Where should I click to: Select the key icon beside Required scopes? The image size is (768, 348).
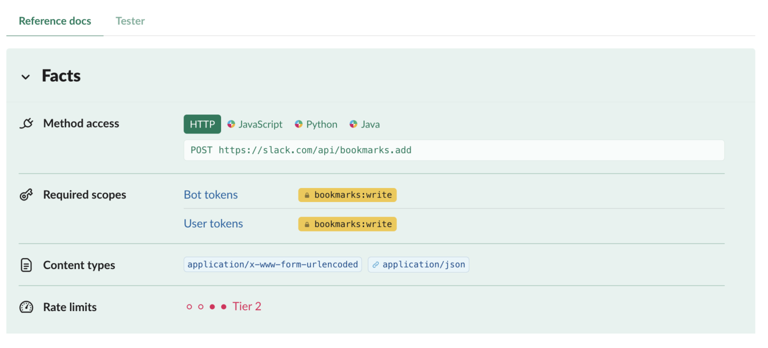coord(25,195)
